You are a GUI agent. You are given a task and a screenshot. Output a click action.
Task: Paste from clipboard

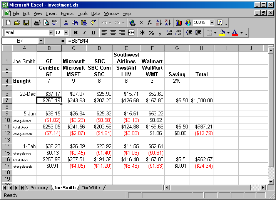pyautogui.click(x=84, y=23)
